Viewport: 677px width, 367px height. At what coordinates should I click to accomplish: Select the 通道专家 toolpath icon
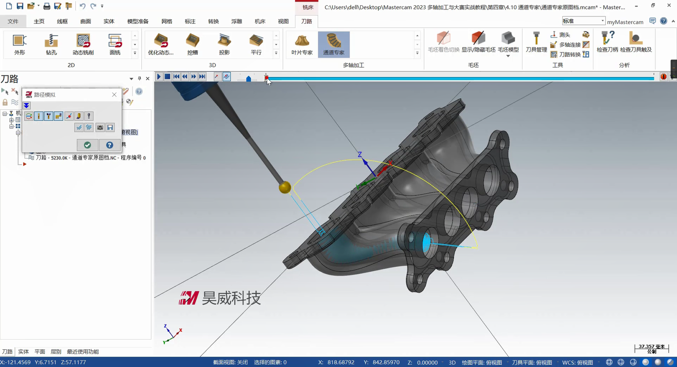click(x=334, y=44)
